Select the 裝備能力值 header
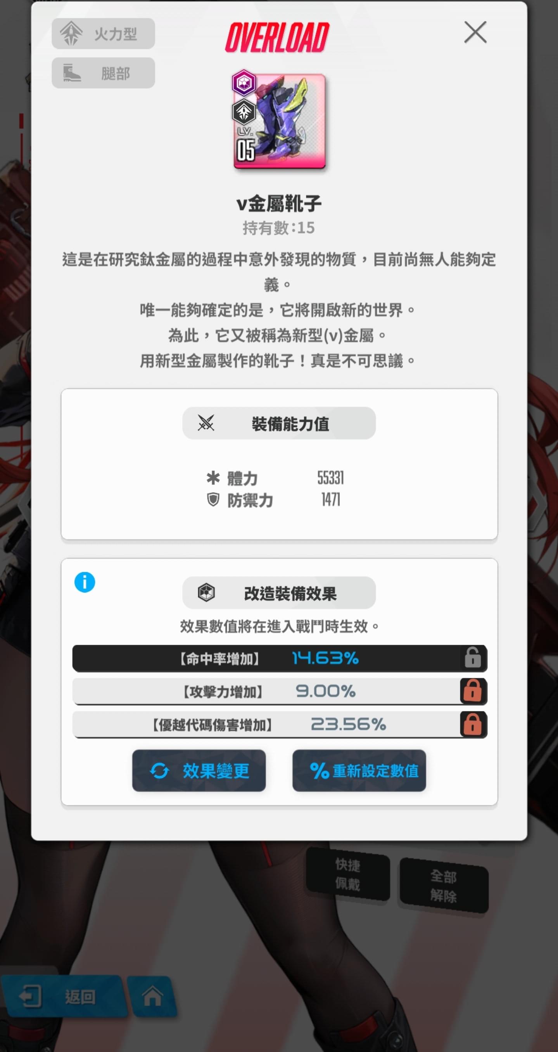558x1052 pixels. [279, 423]
